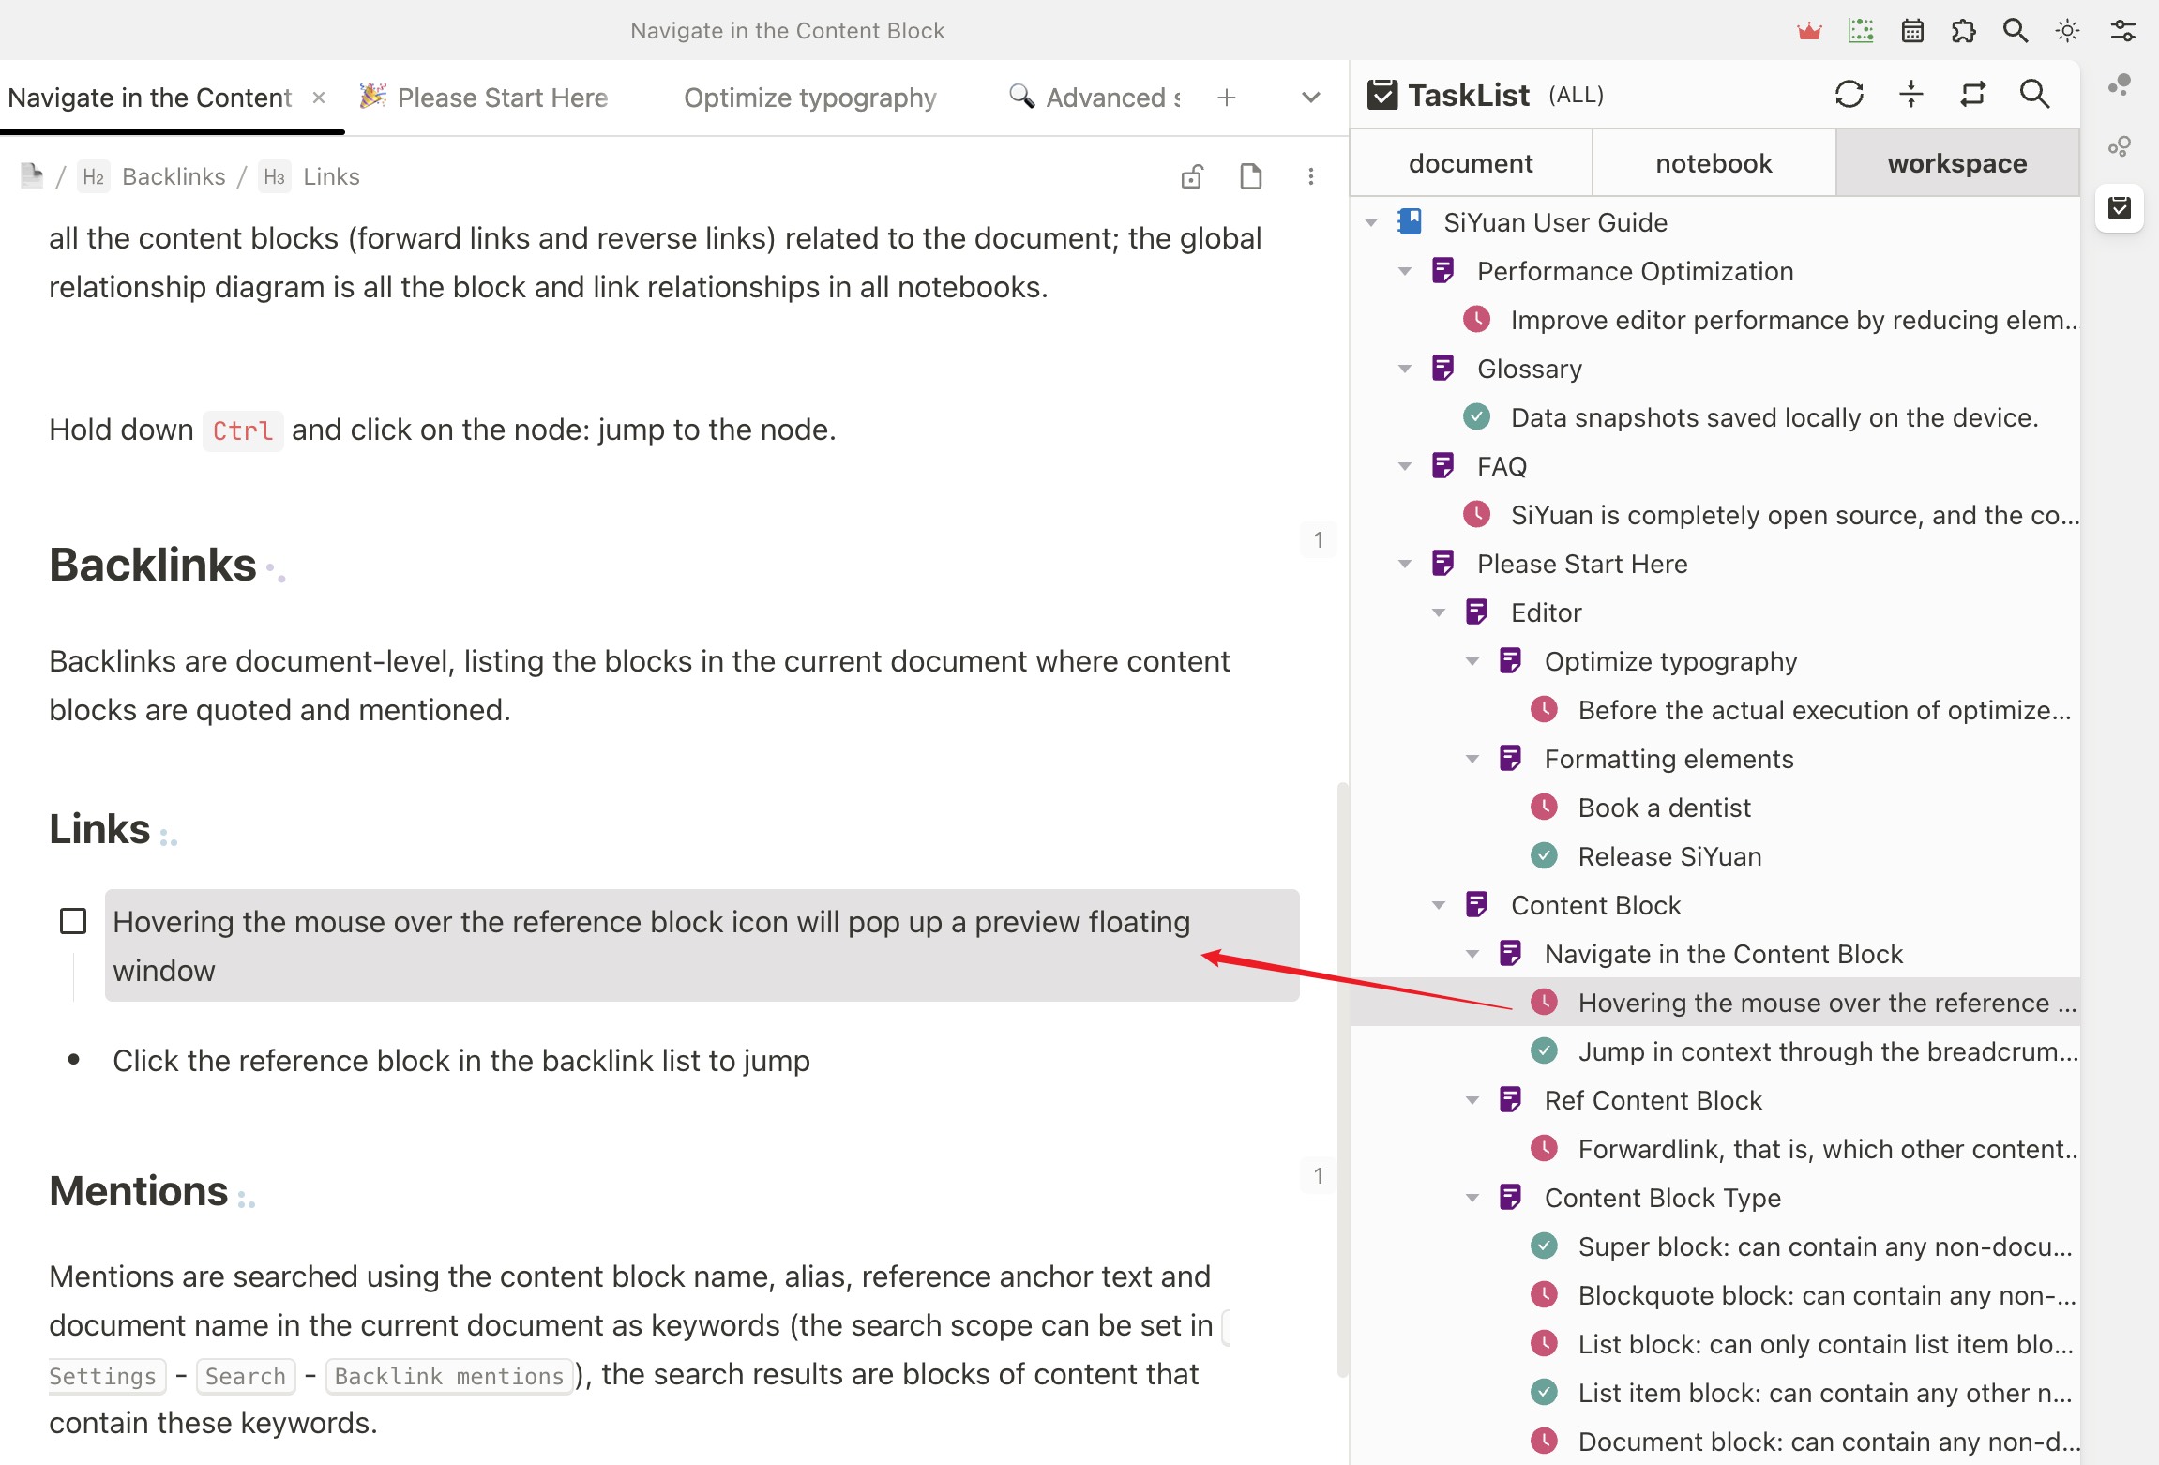Select the crown membership icon
This screenshot has height=1465, width=2159.
1808,30
